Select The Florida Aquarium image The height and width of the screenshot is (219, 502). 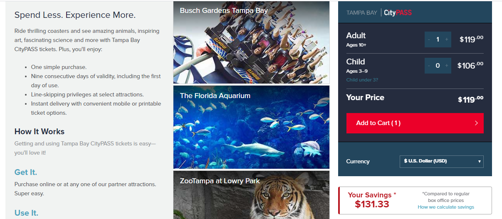pyautogui.click(x=251, y=127)
